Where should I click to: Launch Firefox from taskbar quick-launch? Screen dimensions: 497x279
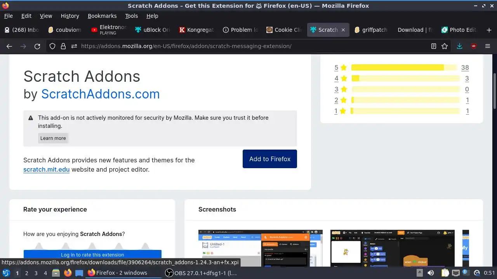68,273
